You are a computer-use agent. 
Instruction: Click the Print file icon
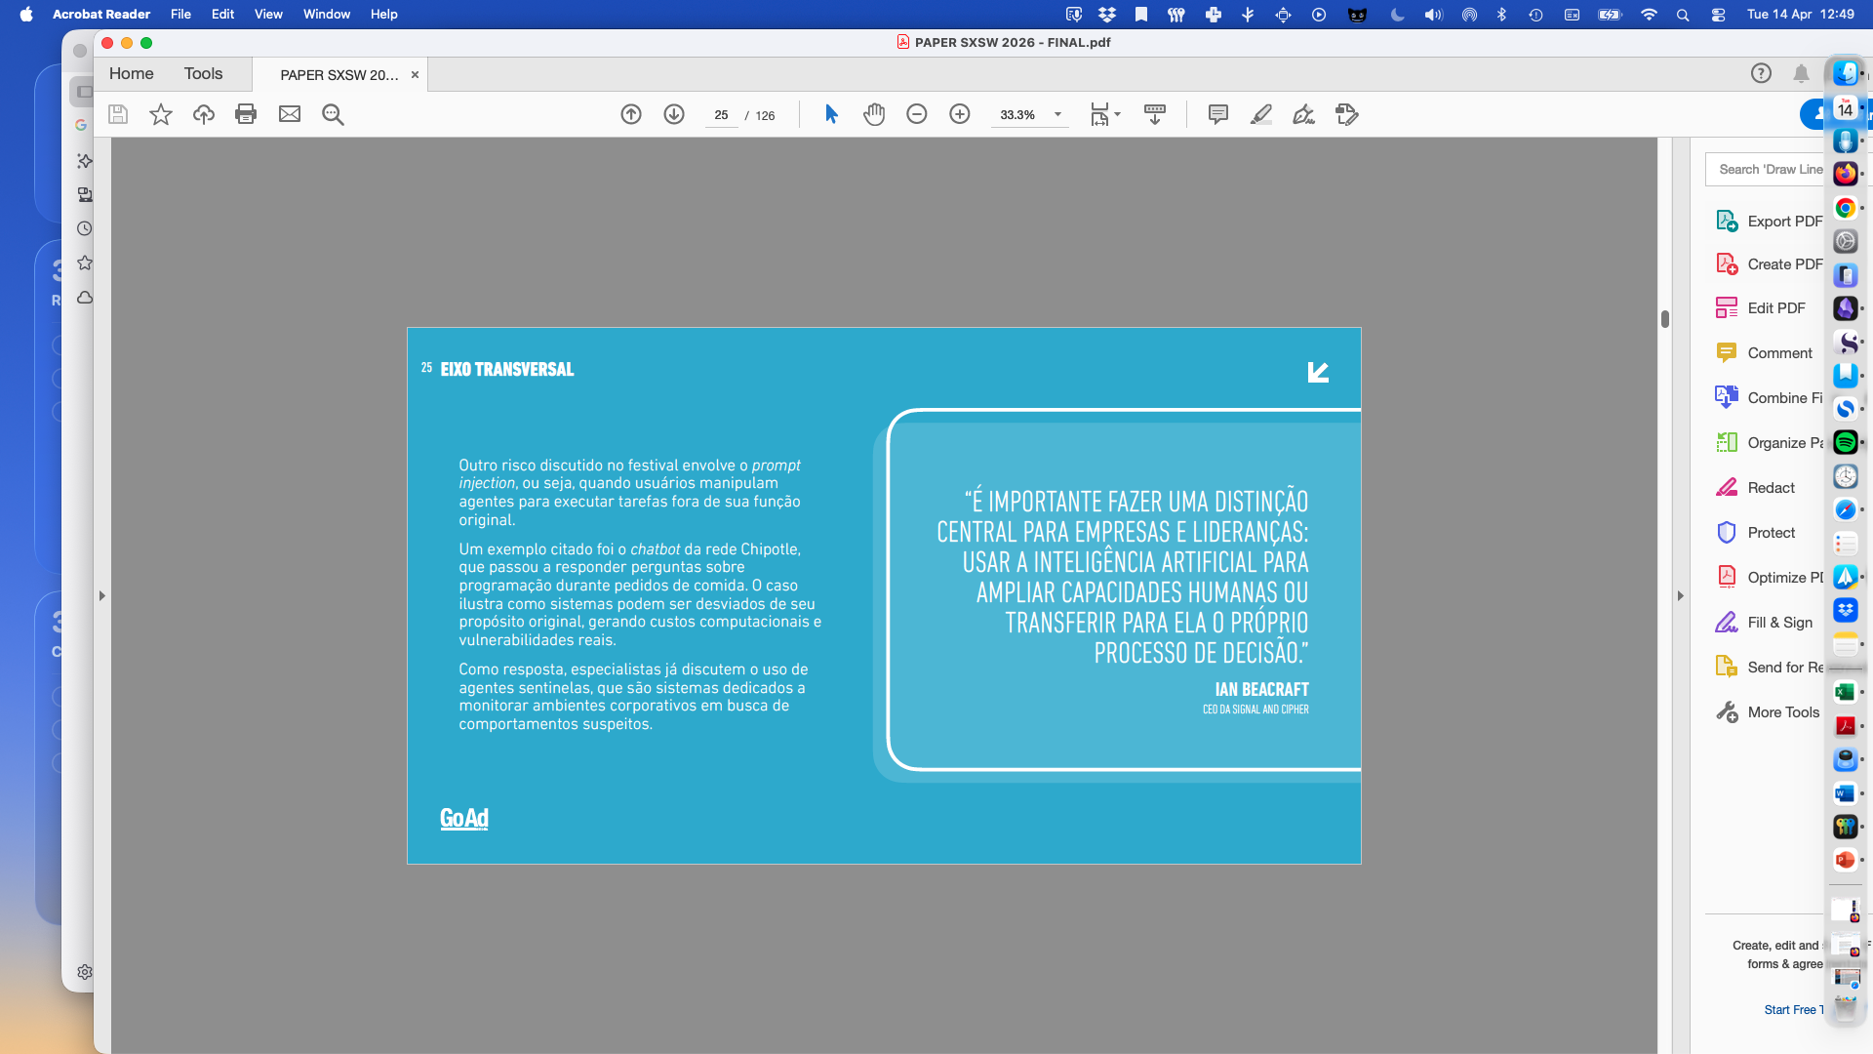coord(246,114)
